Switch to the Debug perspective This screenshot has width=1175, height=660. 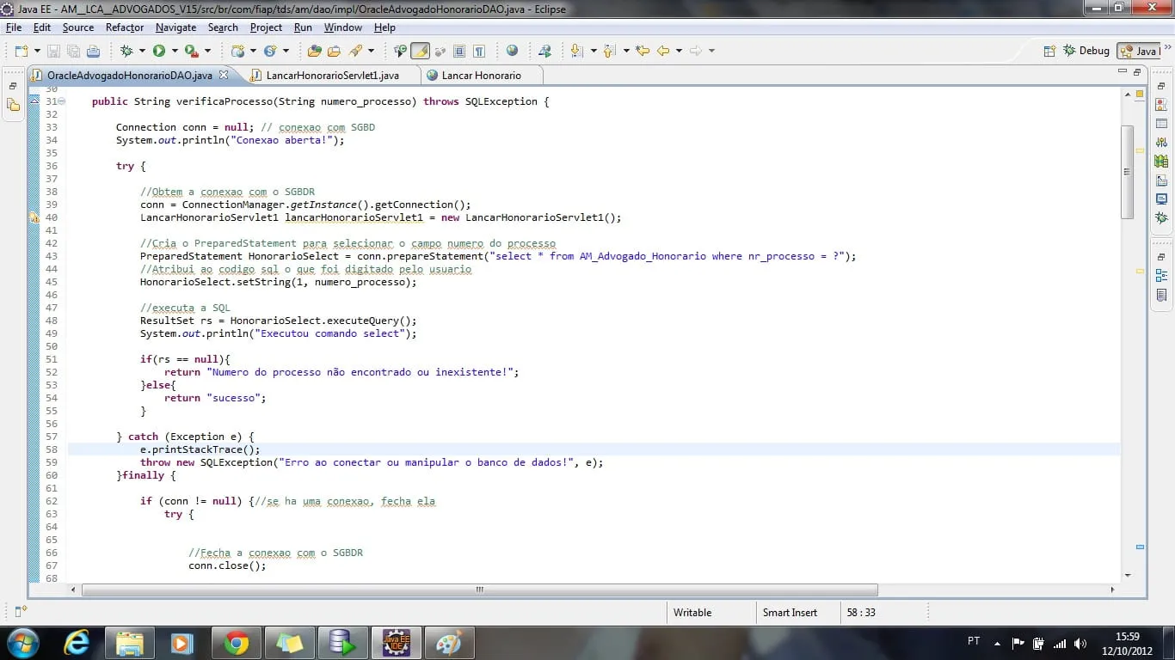point(1086,51)
